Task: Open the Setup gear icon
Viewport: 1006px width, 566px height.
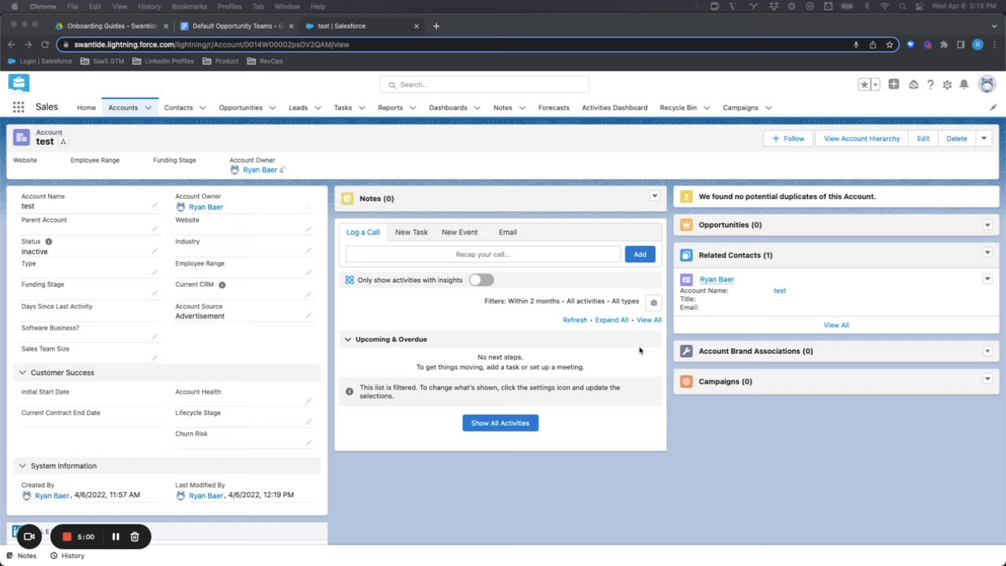Action: [x=947, y=84]
